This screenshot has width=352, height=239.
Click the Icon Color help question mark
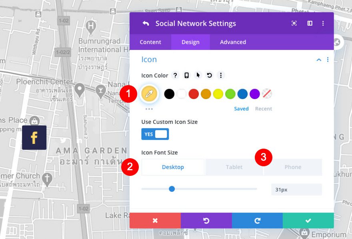[x=175, y=75]
